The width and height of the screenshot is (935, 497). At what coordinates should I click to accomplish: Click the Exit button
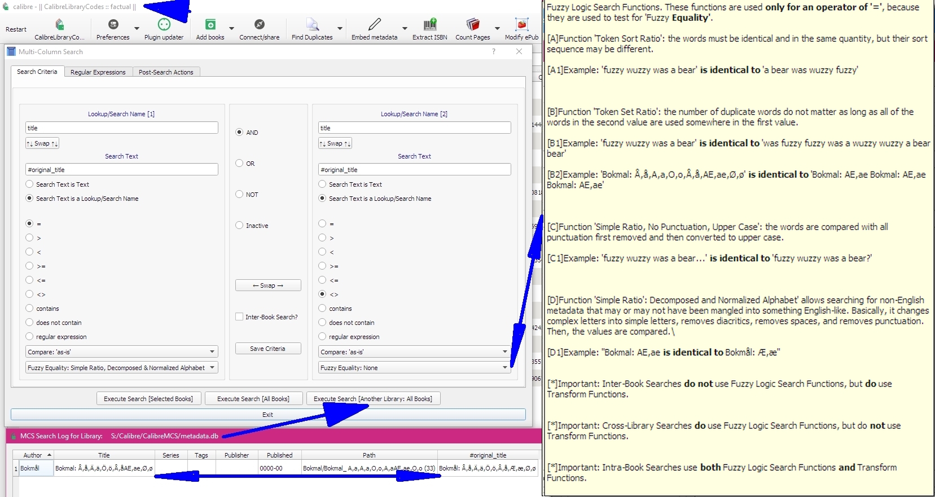268,415
